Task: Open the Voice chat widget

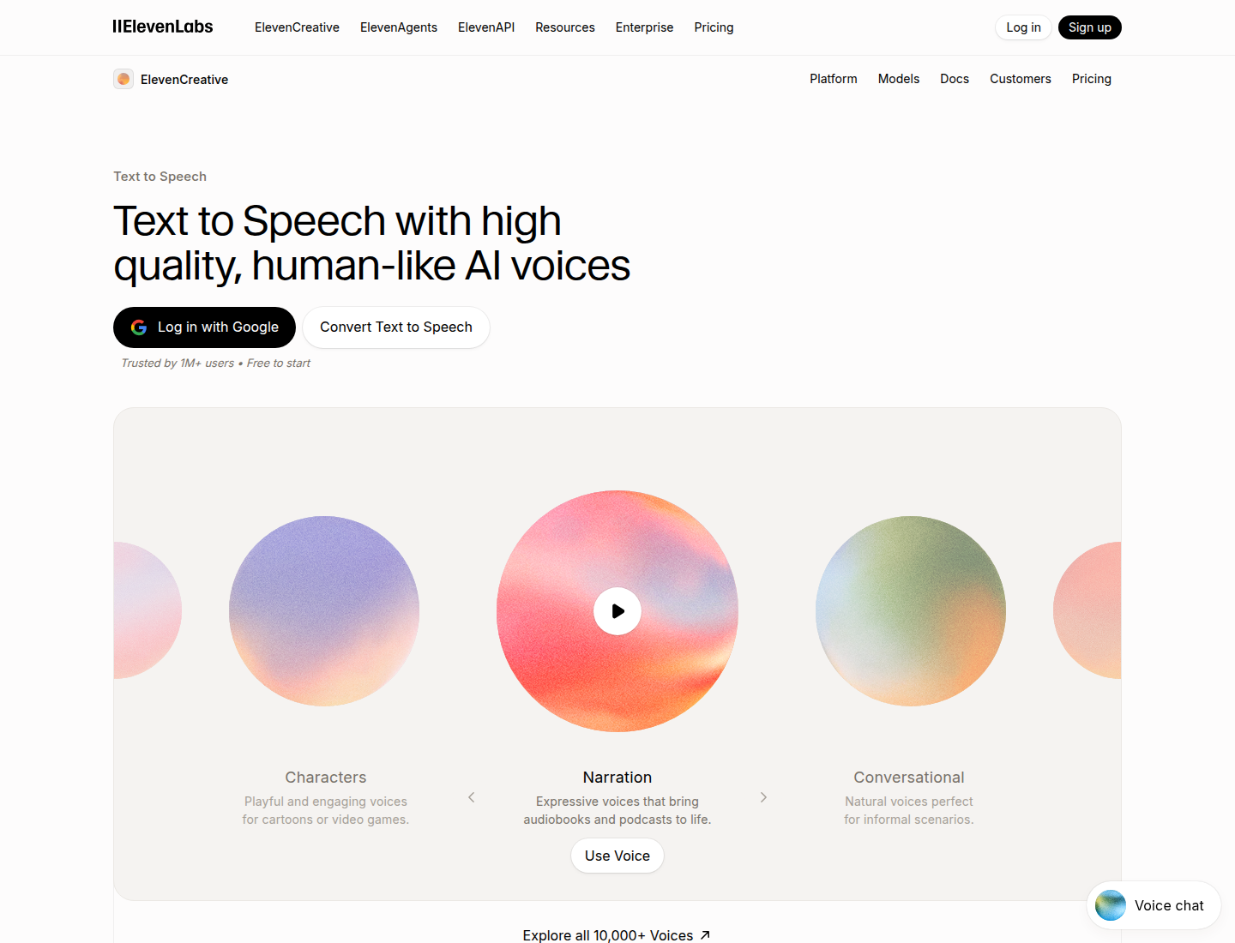Action: click(x=1154, y=905)
